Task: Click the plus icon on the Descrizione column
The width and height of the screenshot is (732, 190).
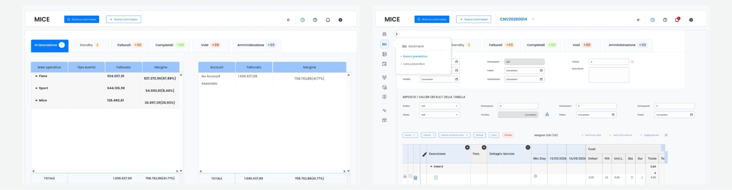Action: [467, 147]
